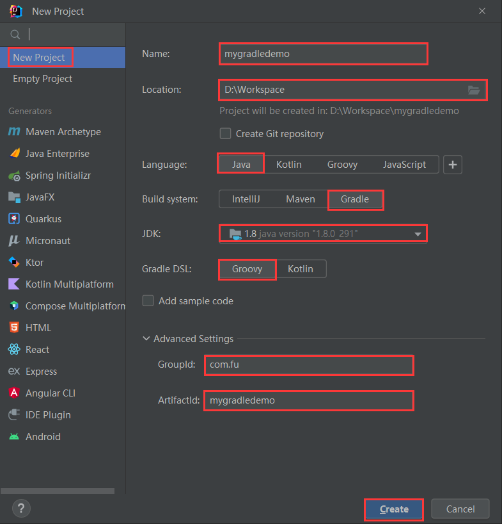Click the Angular CLI red icon
This screenshot has width=502, height=524.
click(14, 393)
